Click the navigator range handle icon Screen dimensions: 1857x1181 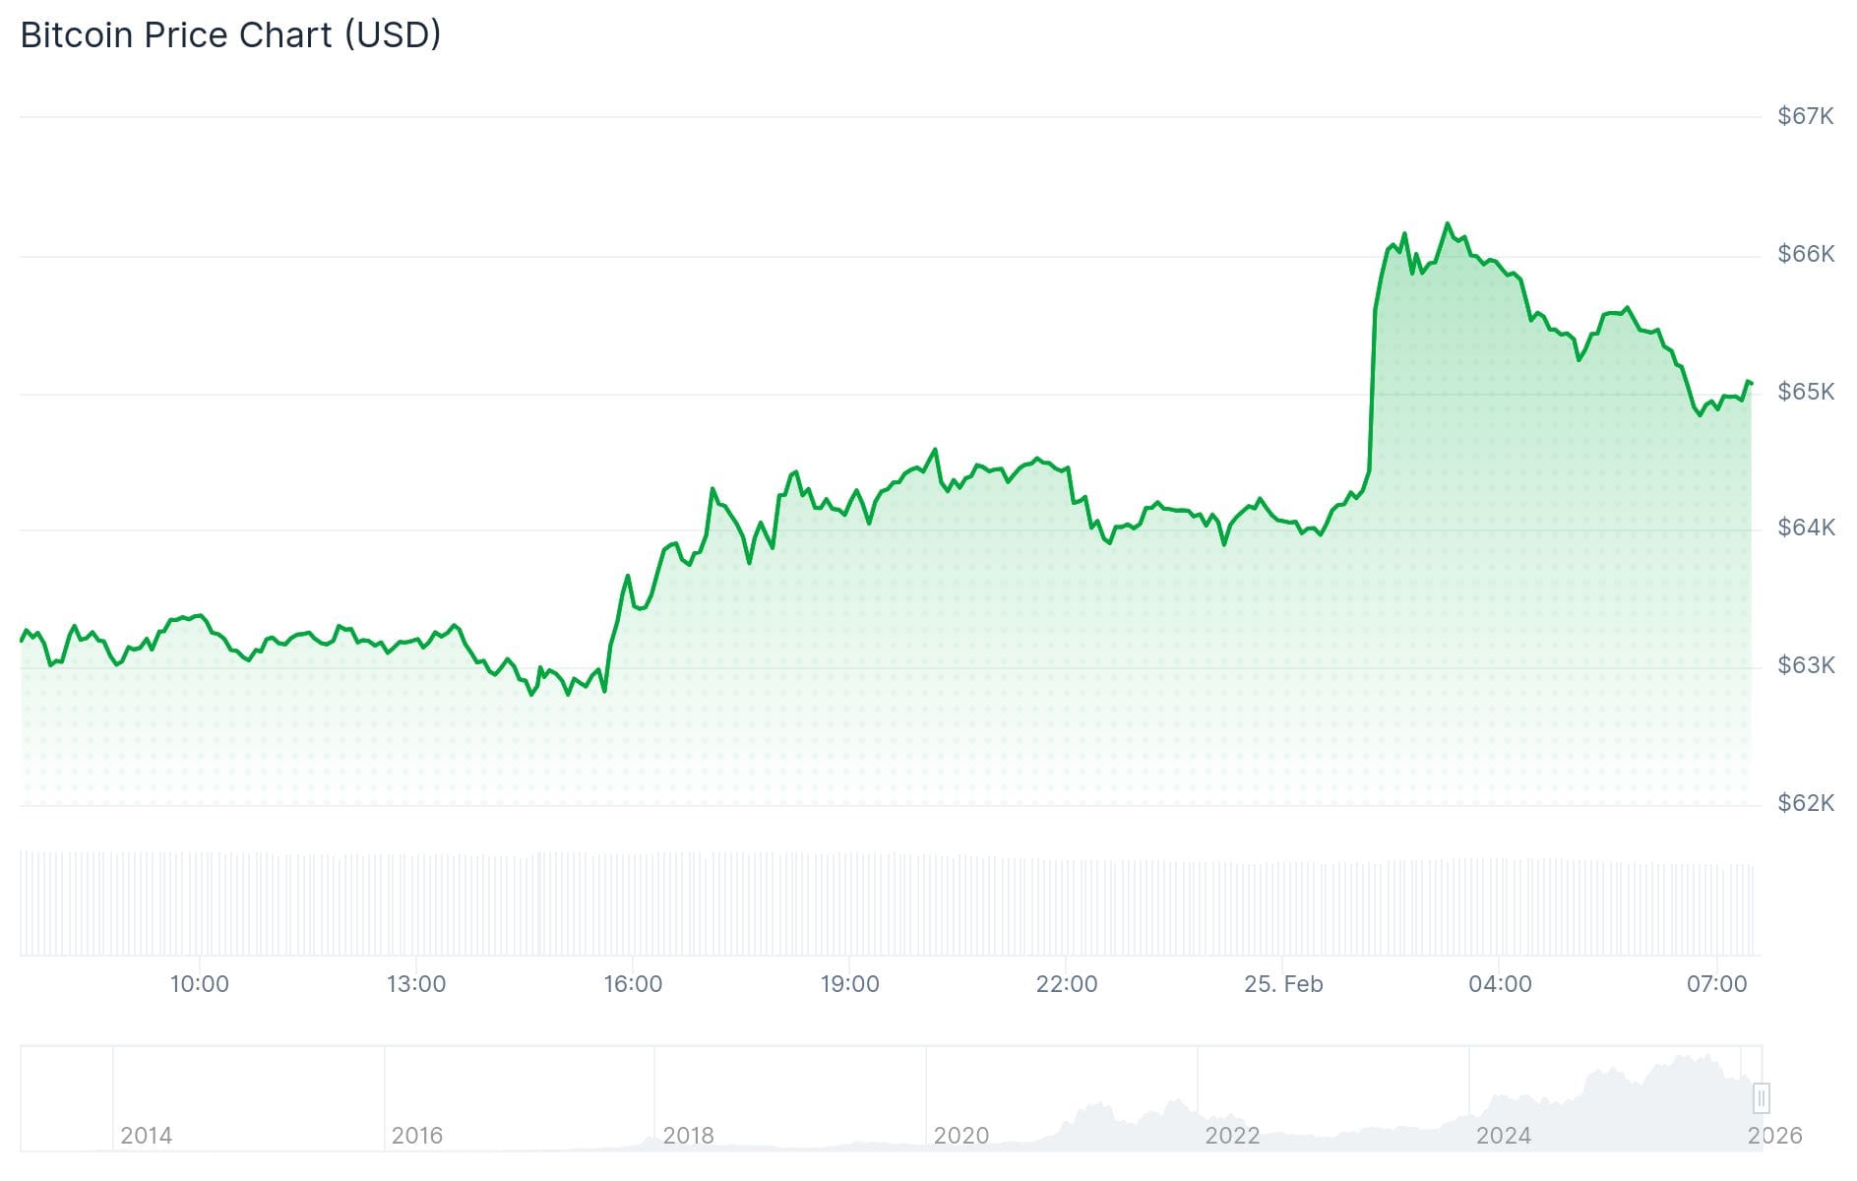(x=1761, y=1096)
